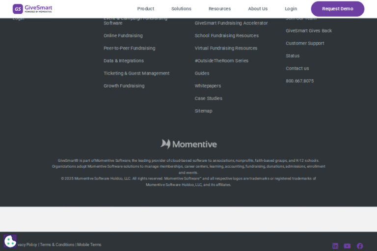Open the cookie preferences icon

[10, 241]
